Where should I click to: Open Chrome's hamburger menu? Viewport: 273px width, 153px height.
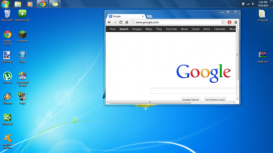(x=236, y=22)
